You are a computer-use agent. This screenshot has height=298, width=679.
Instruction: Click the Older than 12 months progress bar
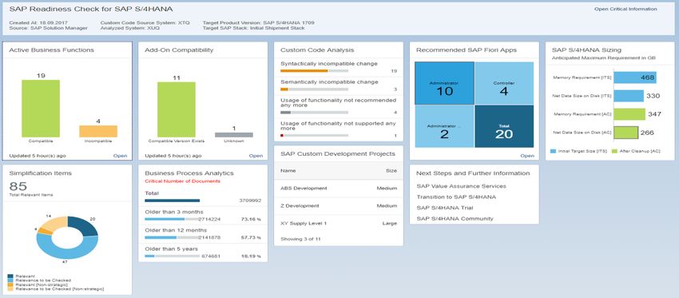[x=172, y=238]
